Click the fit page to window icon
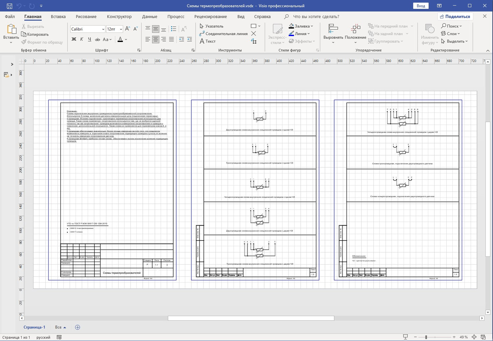The height and width of the screenshot is (341, 493). pos(474,337)
